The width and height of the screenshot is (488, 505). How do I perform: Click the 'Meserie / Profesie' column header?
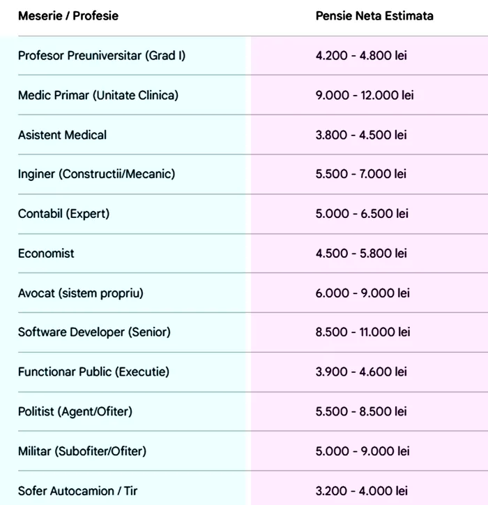tap(68, 15)
